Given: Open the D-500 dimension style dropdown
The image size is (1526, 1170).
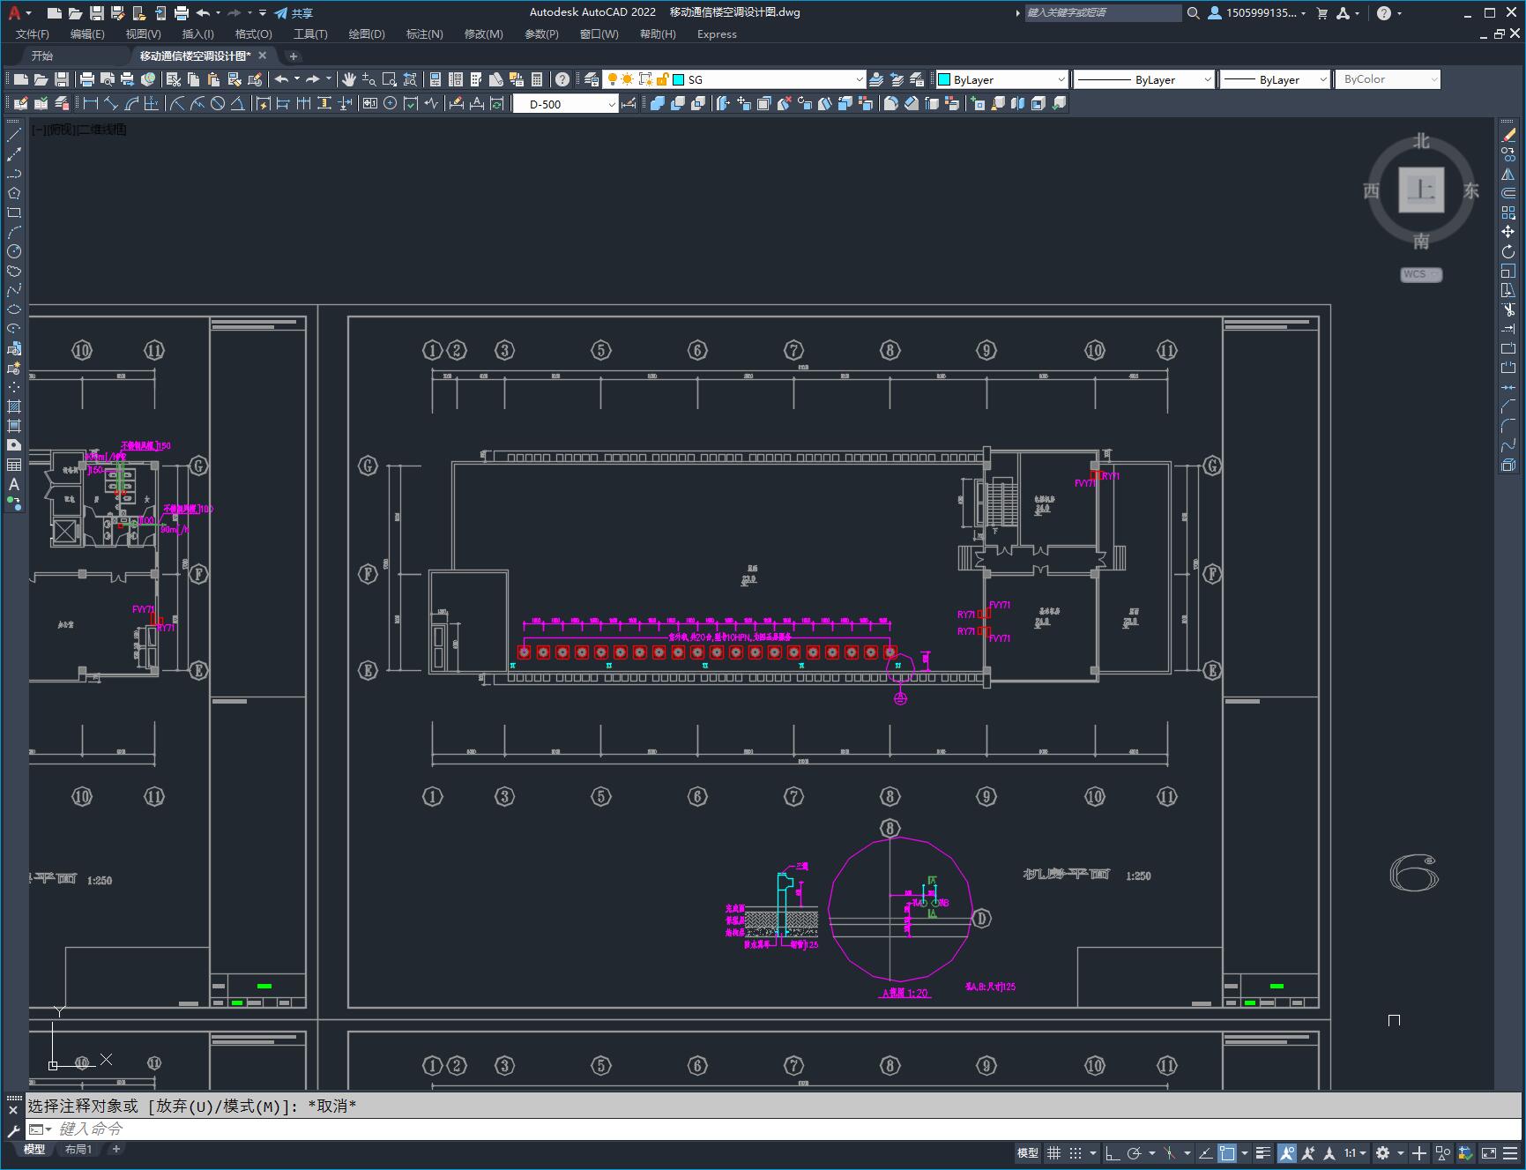Looking at the screenshot, I should (x=566, y=104).
